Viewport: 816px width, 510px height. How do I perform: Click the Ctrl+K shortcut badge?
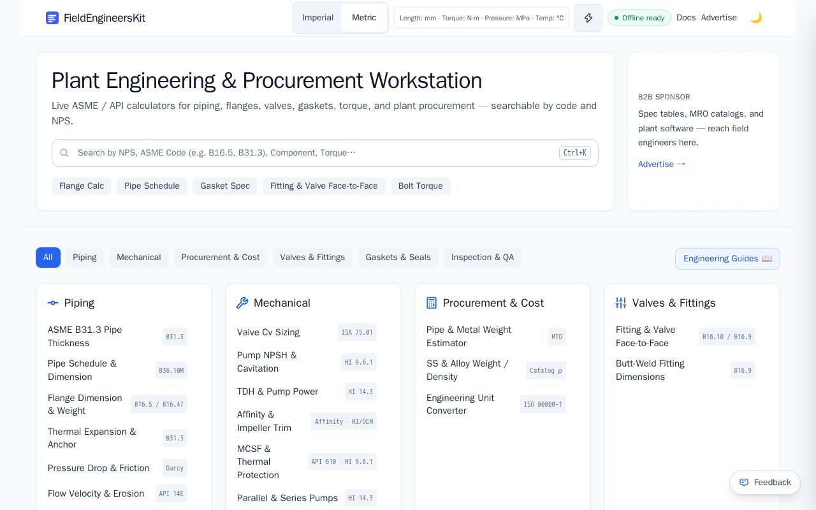coord(575,153)
